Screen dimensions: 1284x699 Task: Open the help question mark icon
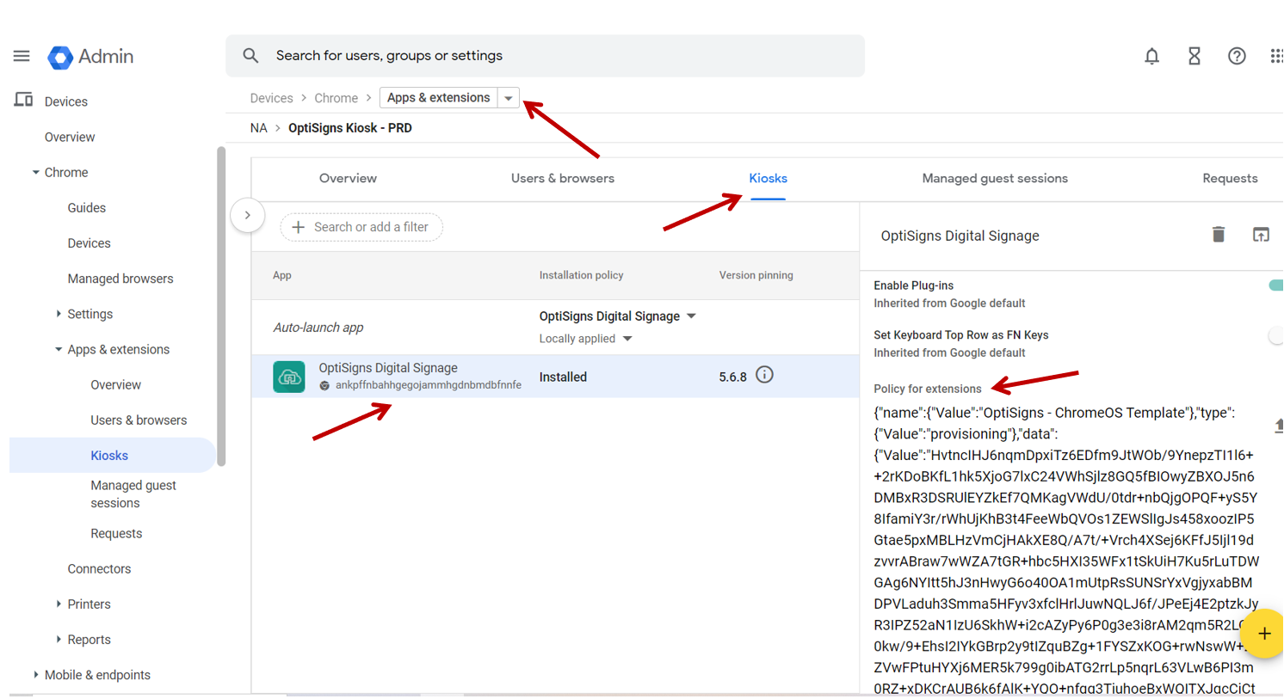coord(1237,56)
